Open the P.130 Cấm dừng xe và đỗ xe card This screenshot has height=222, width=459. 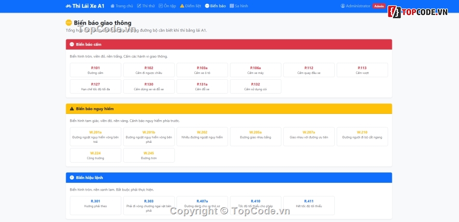[x=149, y=86]
